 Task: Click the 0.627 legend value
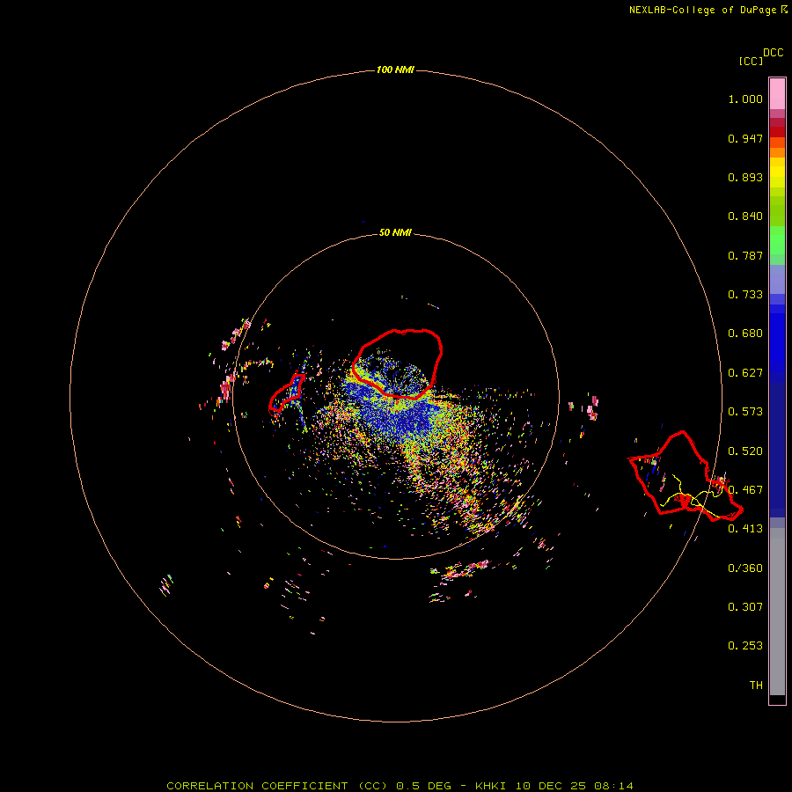point(745,373)
